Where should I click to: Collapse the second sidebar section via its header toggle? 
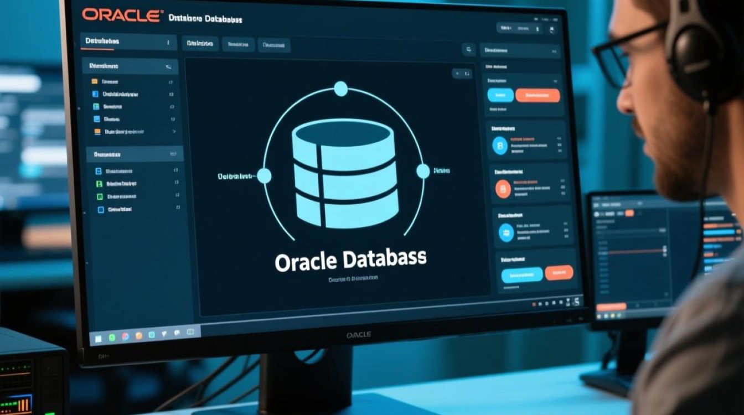point(173,154)
